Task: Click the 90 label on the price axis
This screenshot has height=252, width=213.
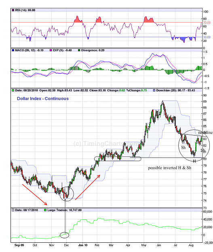Action: (x=205, y=95)
